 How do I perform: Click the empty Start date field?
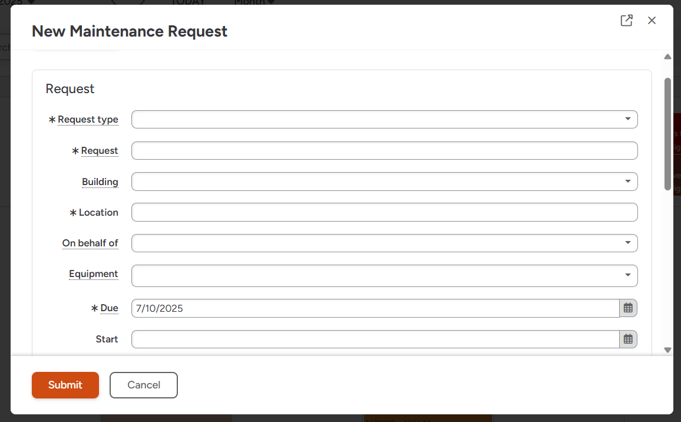tap(375, 339)
